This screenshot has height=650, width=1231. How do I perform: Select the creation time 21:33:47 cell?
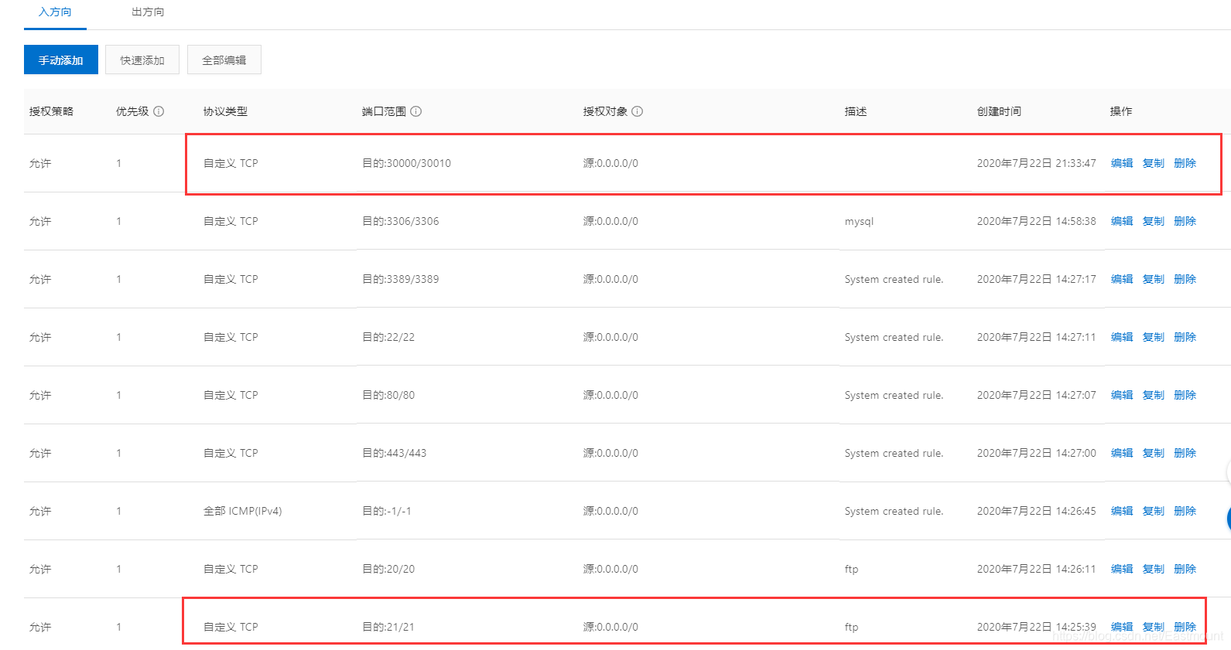(x=1037, y=163)
